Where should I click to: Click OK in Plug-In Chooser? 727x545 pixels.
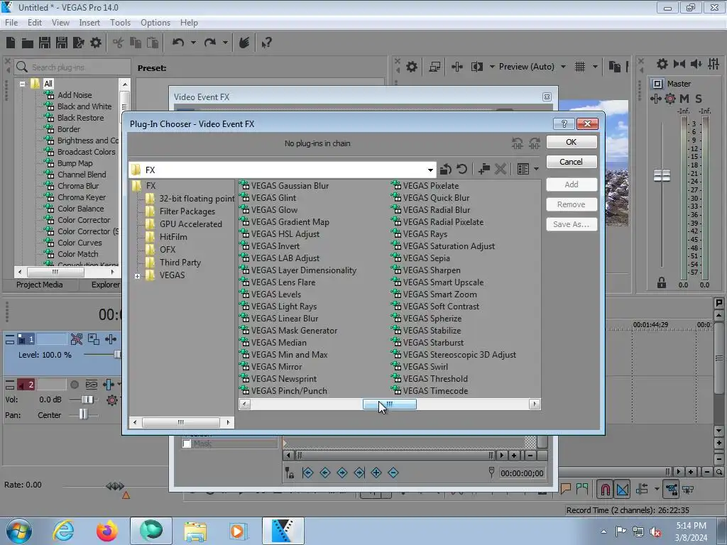(x=572, y=142)
